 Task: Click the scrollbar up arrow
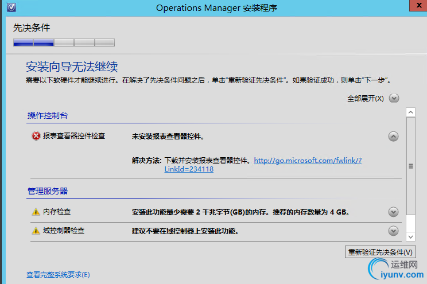coord(411,112)
